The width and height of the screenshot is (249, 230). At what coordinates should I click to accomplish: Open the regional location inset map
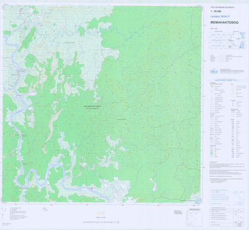[236, 40]
